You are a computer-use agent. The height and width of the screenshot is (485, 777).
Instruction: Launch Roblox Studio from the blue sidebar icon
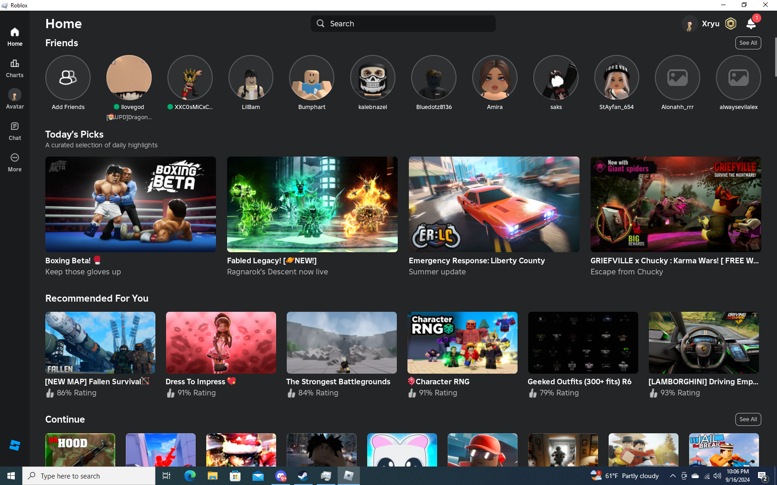15,445
